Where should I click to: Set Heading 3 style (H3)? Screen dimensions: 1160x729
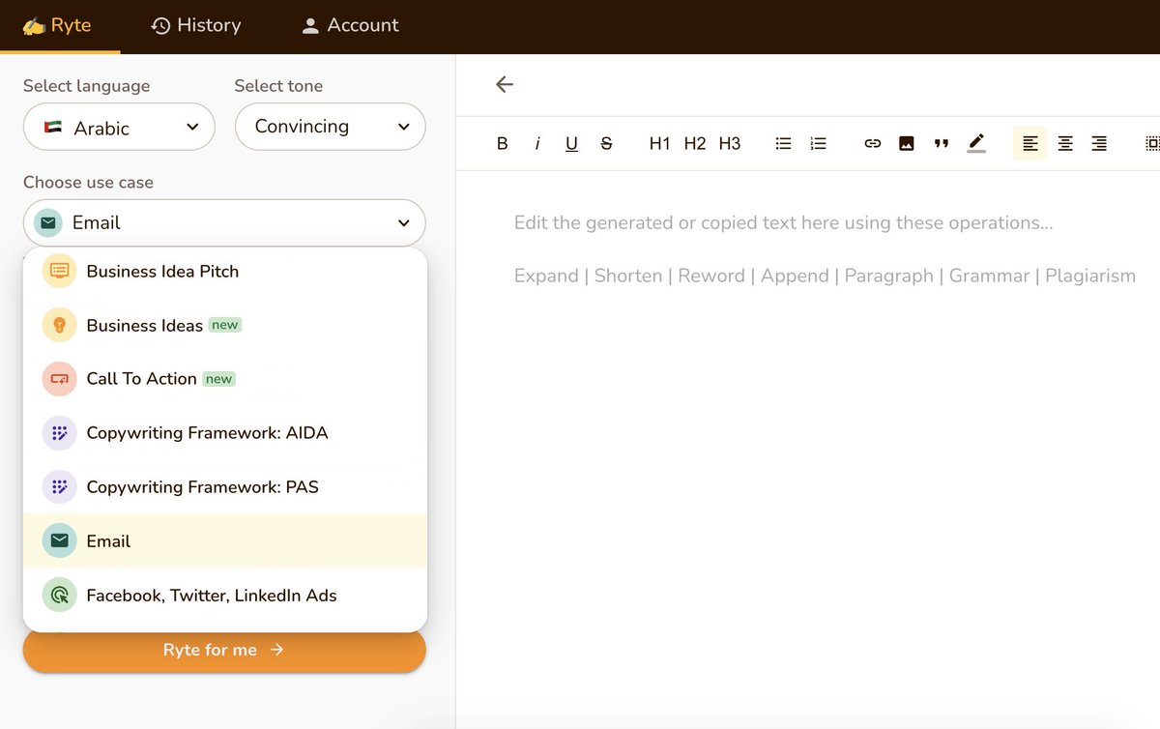pos(729,143)
